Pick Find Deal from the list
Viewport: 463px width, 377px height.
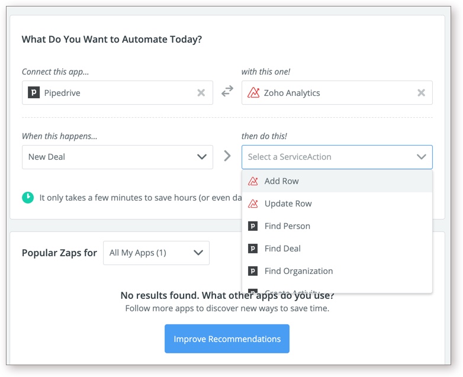282,249
